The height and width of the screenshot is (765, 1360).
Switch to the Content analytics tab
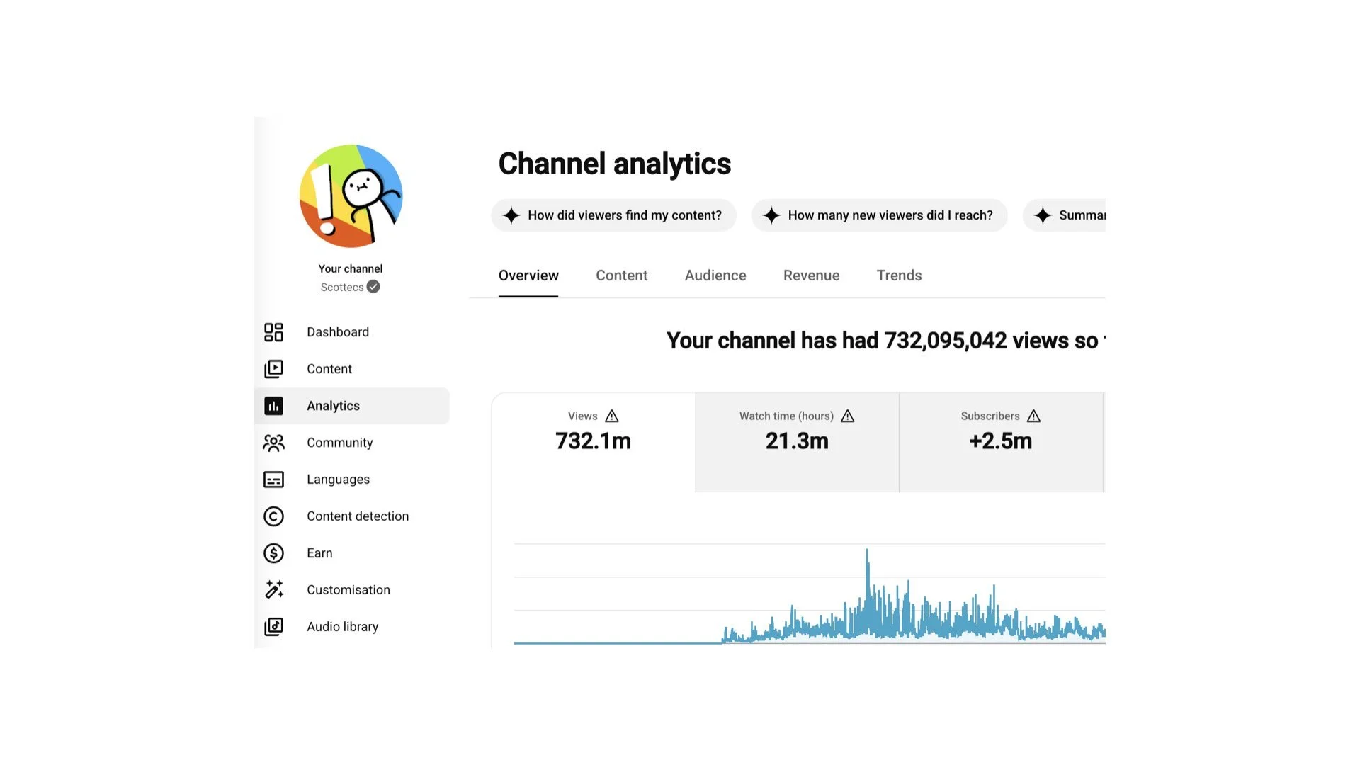[621, 276]
